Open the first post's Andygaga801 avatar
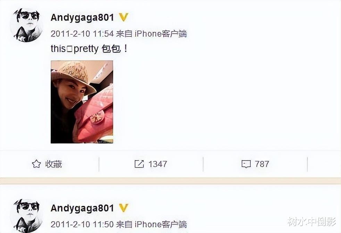 (26, 25)
